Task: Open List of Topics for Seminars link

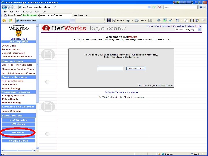Action: (x=17, y=65)
